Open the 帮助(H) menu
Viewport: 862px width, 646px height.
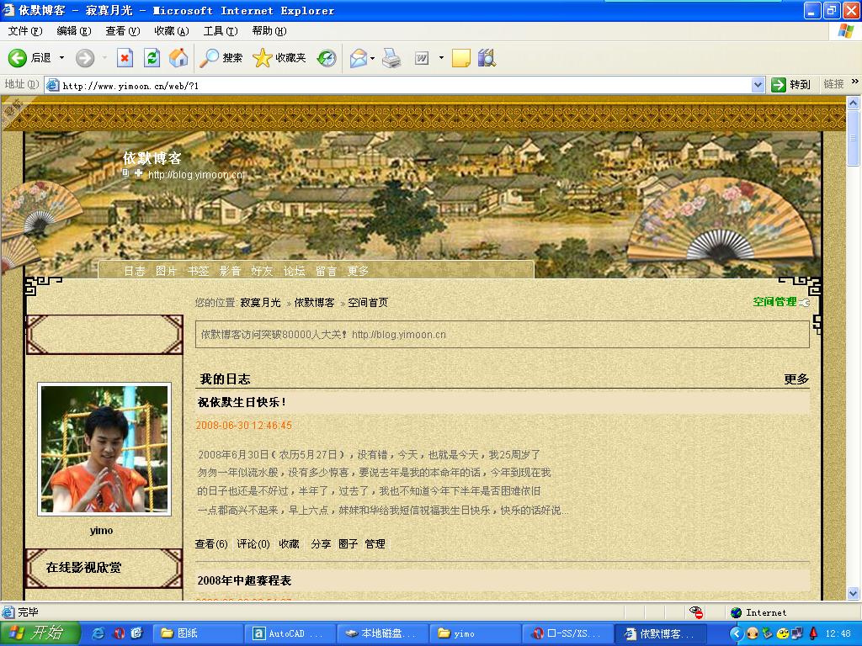click(269, 31)
